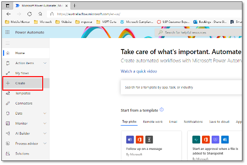Click the Process advisor icon

tap(8, 143)
